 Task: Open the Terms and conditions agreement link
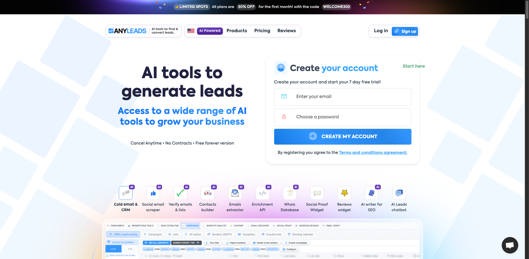pyautogui.click(x=373, y=153)
